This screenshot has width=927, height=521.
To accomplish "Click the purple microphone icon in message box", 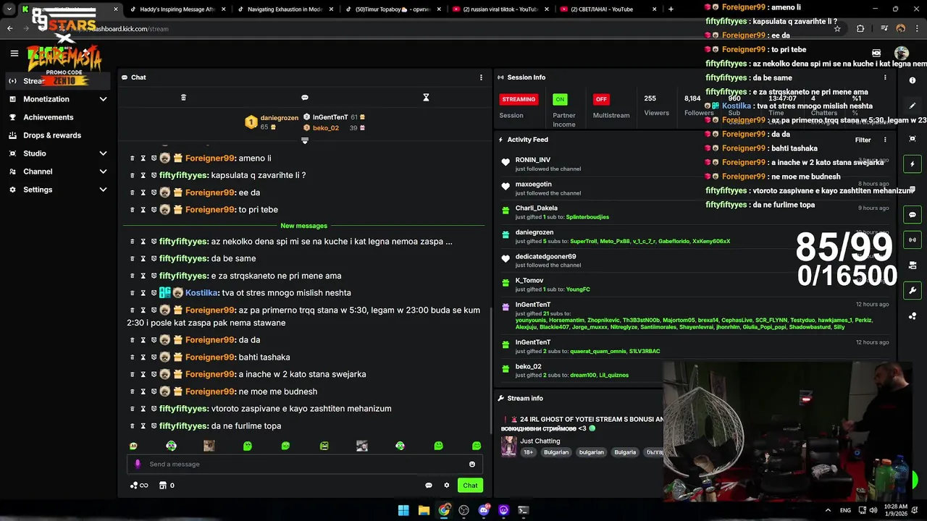I will pos(138,464).
